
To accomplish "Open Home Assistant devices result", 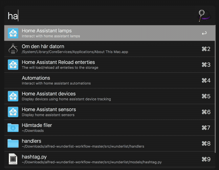I will coord(102,96).
